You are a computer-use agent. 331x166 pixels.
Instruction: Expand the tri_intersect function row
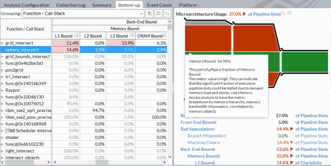click(3, 77)
